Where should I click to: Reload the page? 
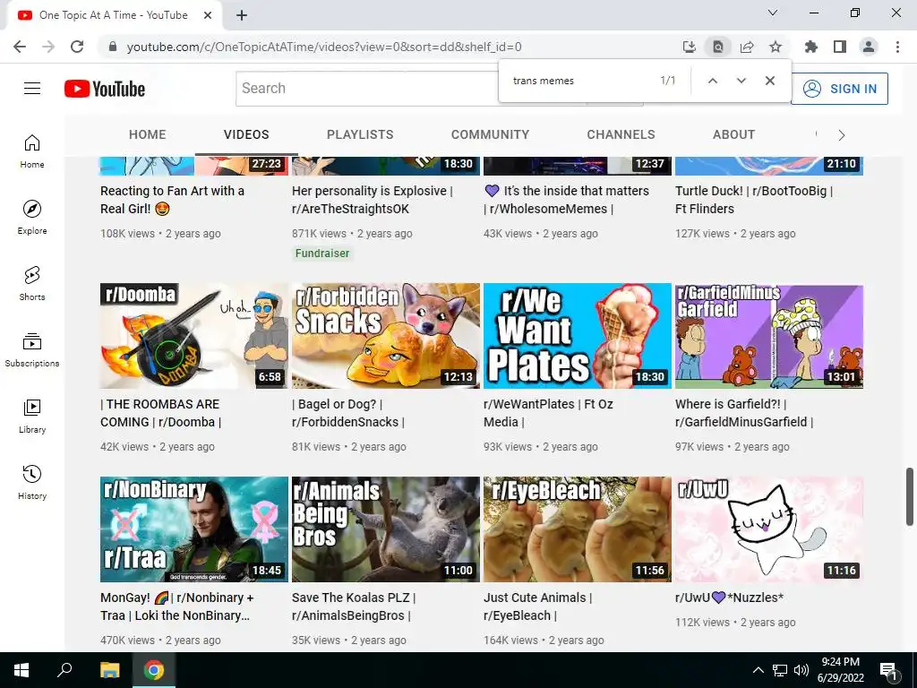pos(77,47)
